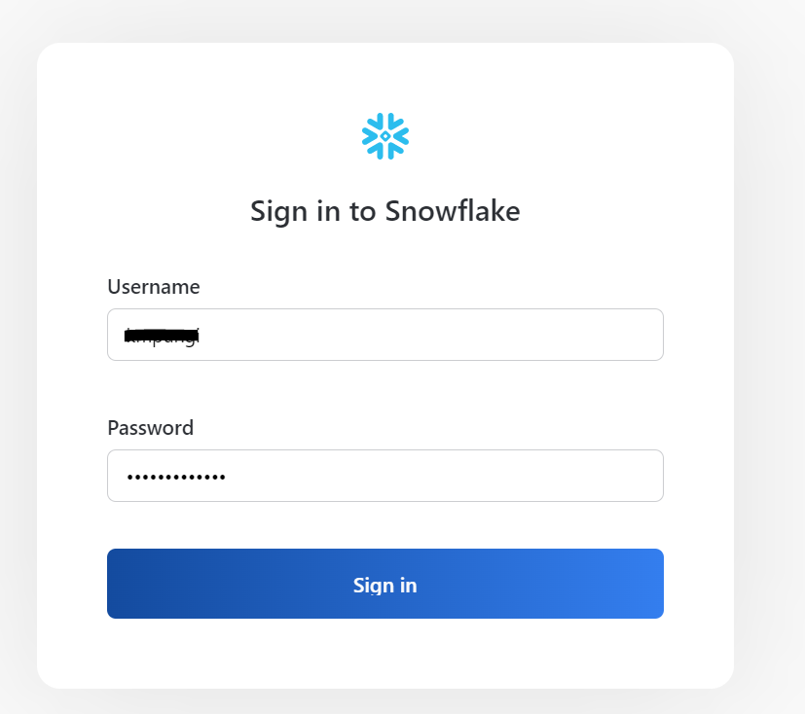Image resolution: width=805 pixels, height=714 pixels.
Task: Click the grey page background outside the card
Action: (x=769, y=389)
